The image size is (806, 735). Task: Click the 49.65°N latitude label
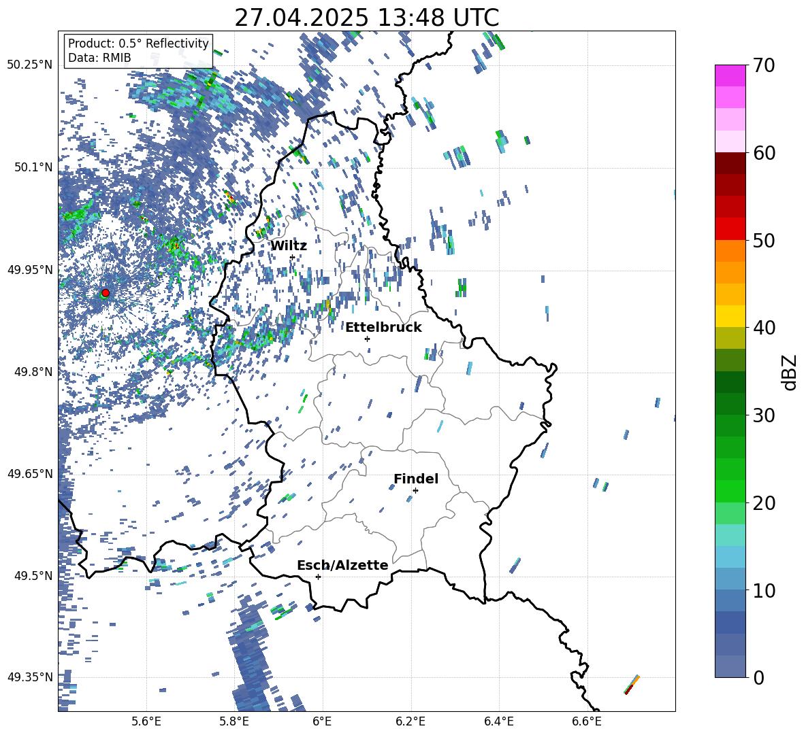point(30,474)
